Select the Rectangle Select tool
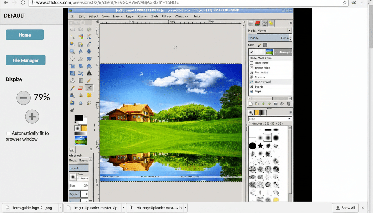373x213 pixels. tap(72, 29)
